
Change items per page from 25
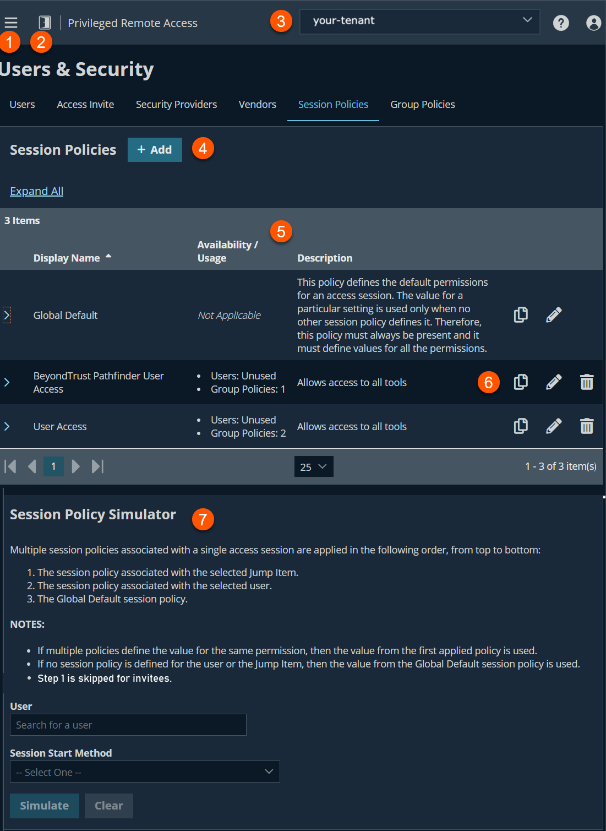[313, 466]
